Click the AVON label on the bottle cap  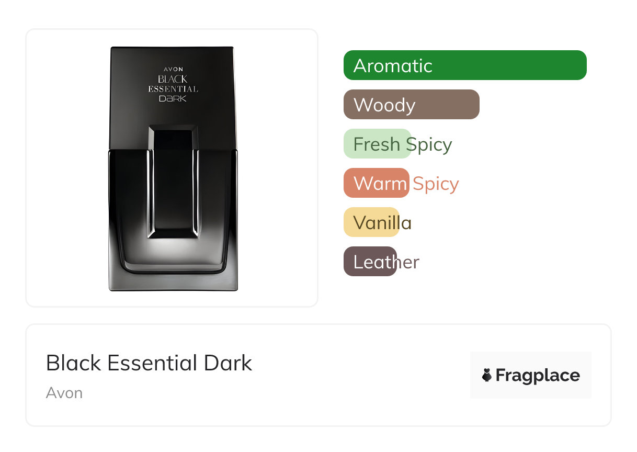point(173,69)
